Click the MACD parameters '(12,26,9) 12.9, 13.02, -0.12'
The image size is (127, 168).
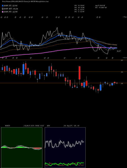click(34, 126)
